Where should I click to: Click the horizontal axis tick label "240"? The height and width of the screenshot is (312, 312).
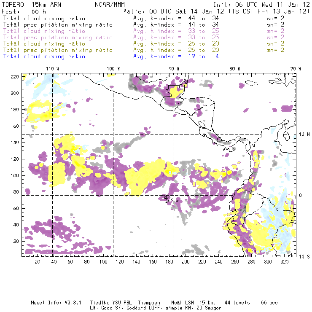pyautogui.click(x=218, y=262)
